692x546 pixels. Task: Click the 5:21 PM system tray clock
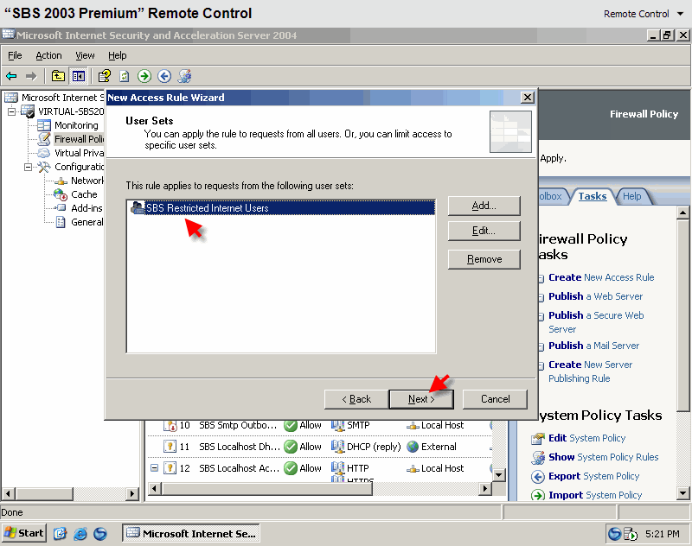tap(662, 534)
